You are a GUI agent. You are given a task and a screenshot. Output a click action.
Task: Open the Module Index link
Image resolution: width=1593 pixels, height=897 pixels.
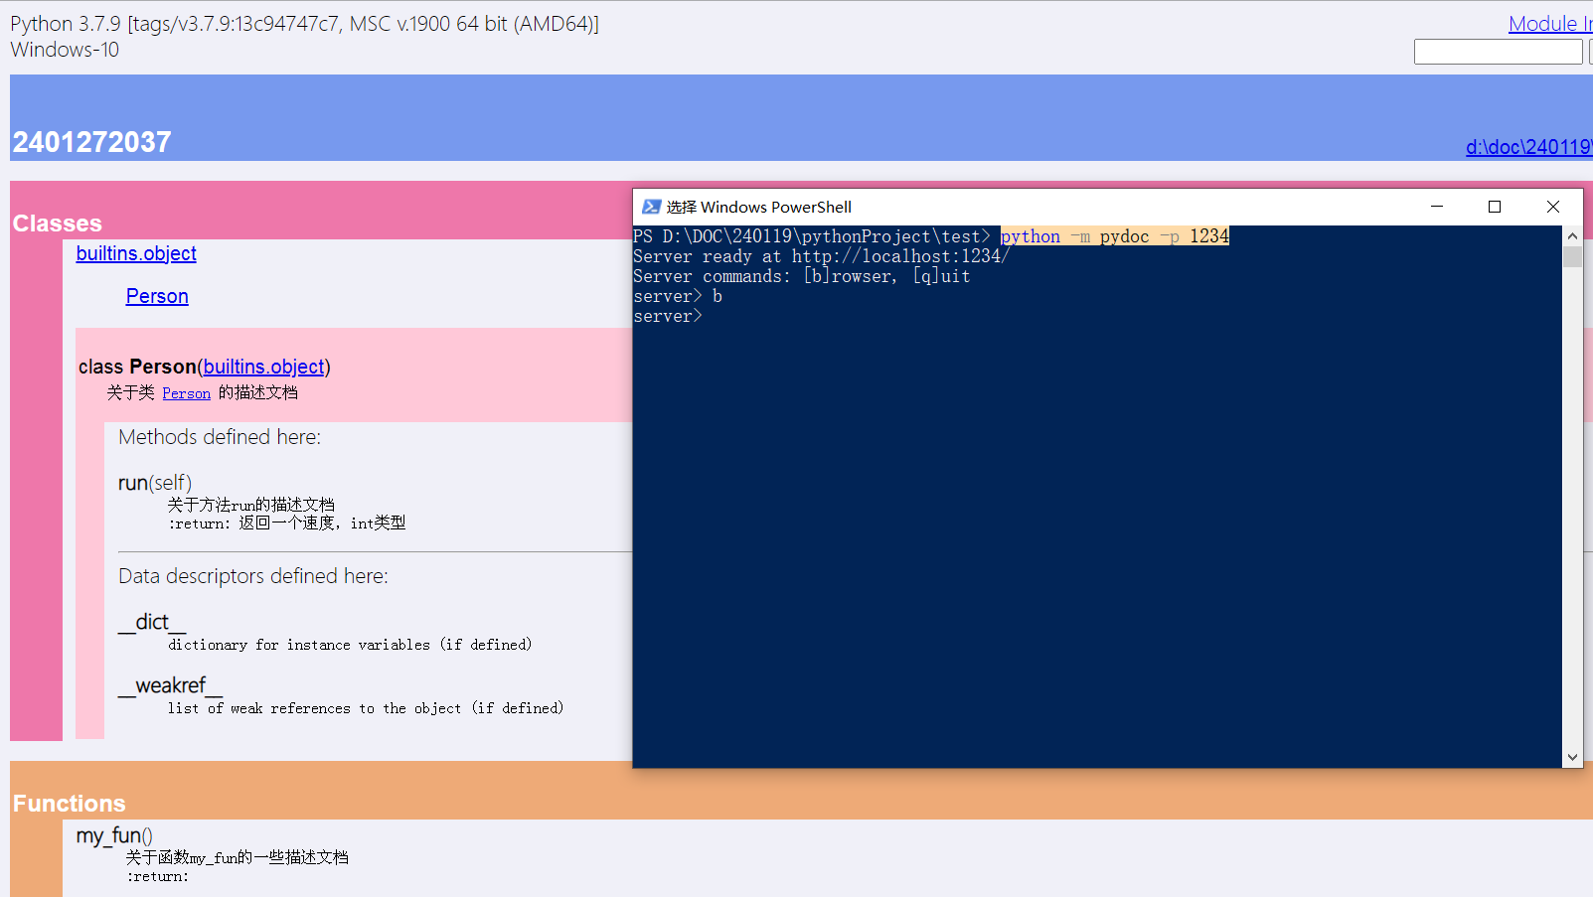pyautogui.click(x=1550, y=24)
